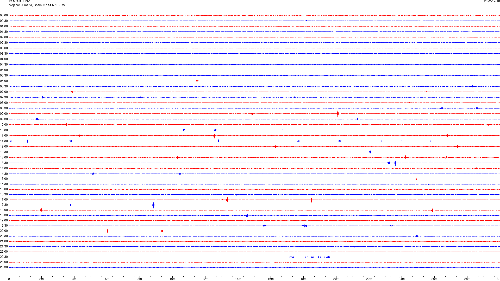Click the red blob event near 15m on 09:00 trace
Viewport: 500px width, 281px height.
tap(252, 114)
